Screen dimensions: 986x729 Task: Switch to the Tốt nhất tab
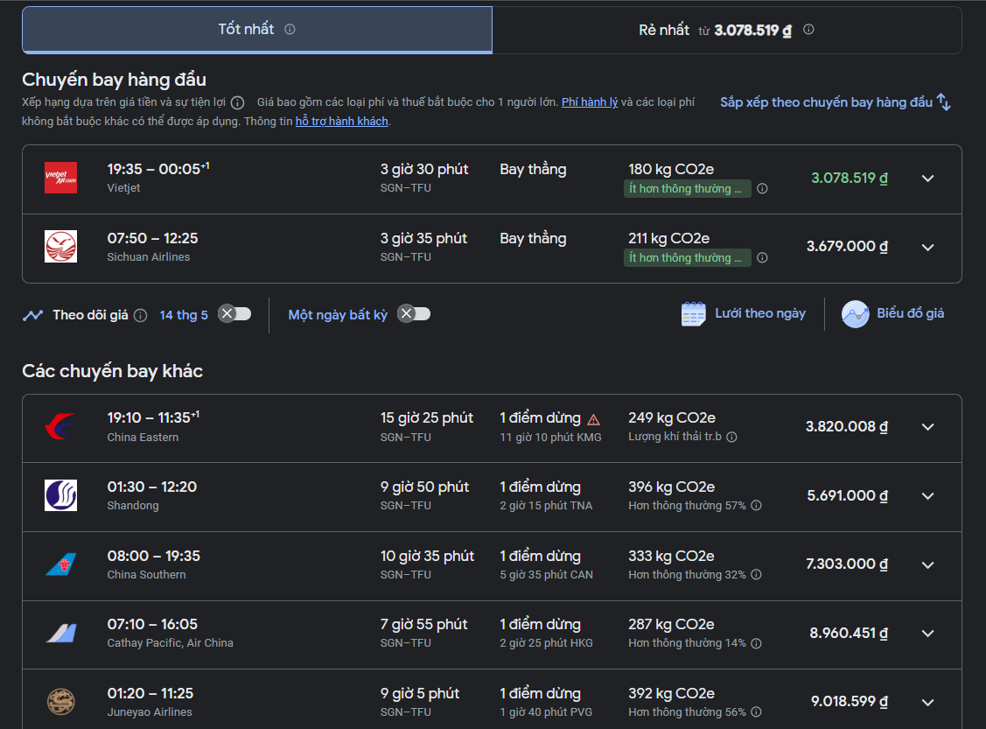click(x=257, y=30)
